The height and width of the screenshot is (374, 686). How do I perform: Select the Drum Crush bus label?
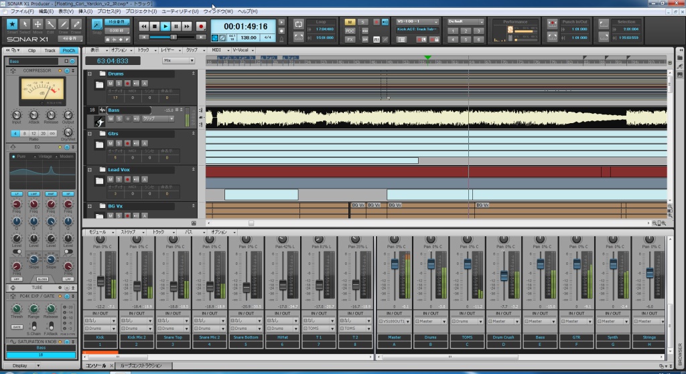pos(504,337)
